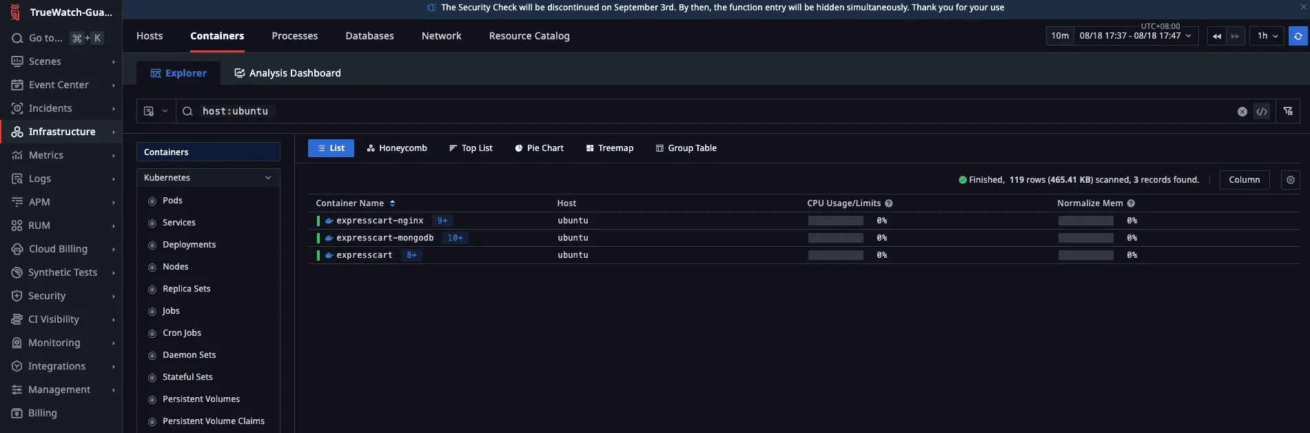Click the Normalize Mem help icon
The width and height of the screenshot is (1310, 433).
pos(1131,203)
